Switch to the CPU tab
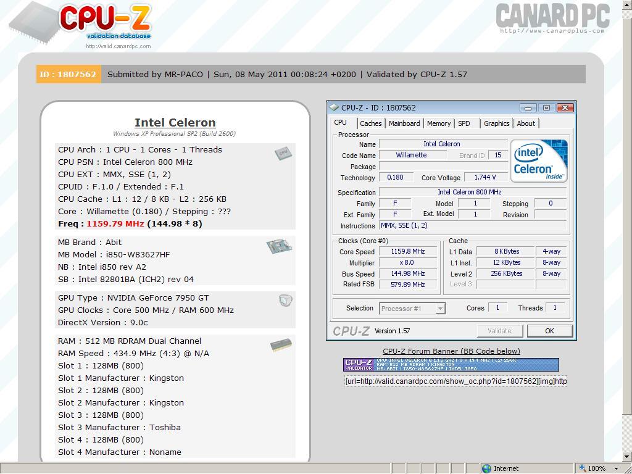Image resolution: width=632 pixels, height=474 pixels. (x=340, y=123)
